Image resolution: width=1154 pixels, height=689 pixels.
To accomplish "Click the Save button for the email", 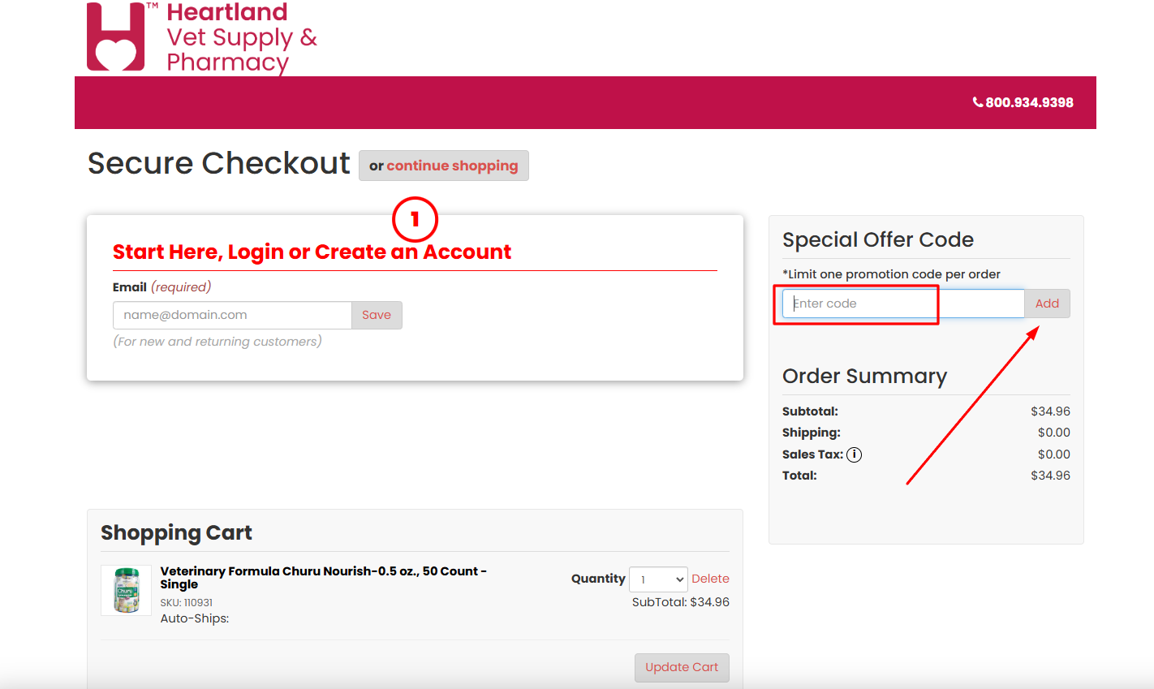I will coord(377,315).
